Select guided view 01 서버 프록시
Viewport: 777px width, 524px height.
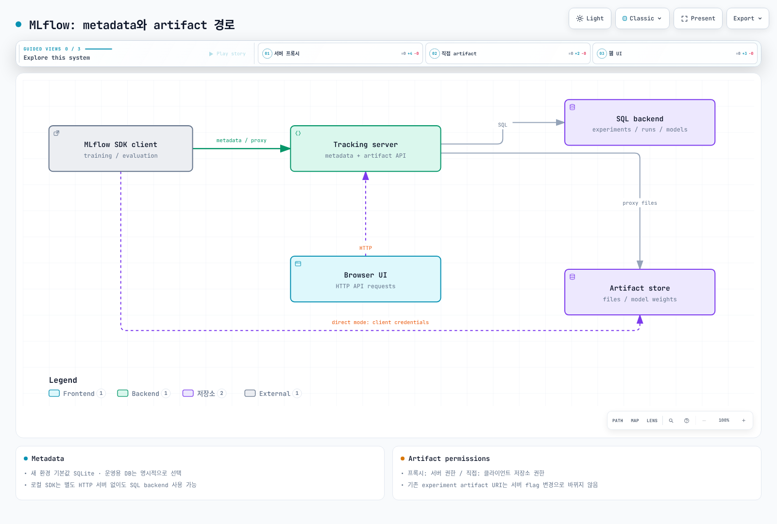[340, 53]
